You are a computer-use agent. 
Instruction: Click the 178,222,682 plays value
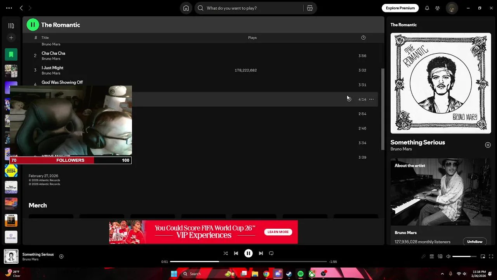pos(245,70)
